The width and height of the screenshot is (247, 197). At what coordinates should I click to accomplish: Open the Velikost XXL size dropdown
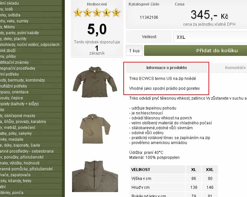(x=210, y=37)
